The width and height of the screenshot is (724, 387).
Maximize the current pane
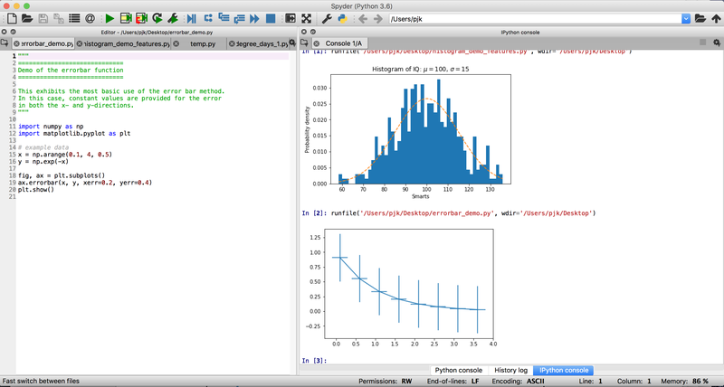pyautogui.click(x=290, y=18)
